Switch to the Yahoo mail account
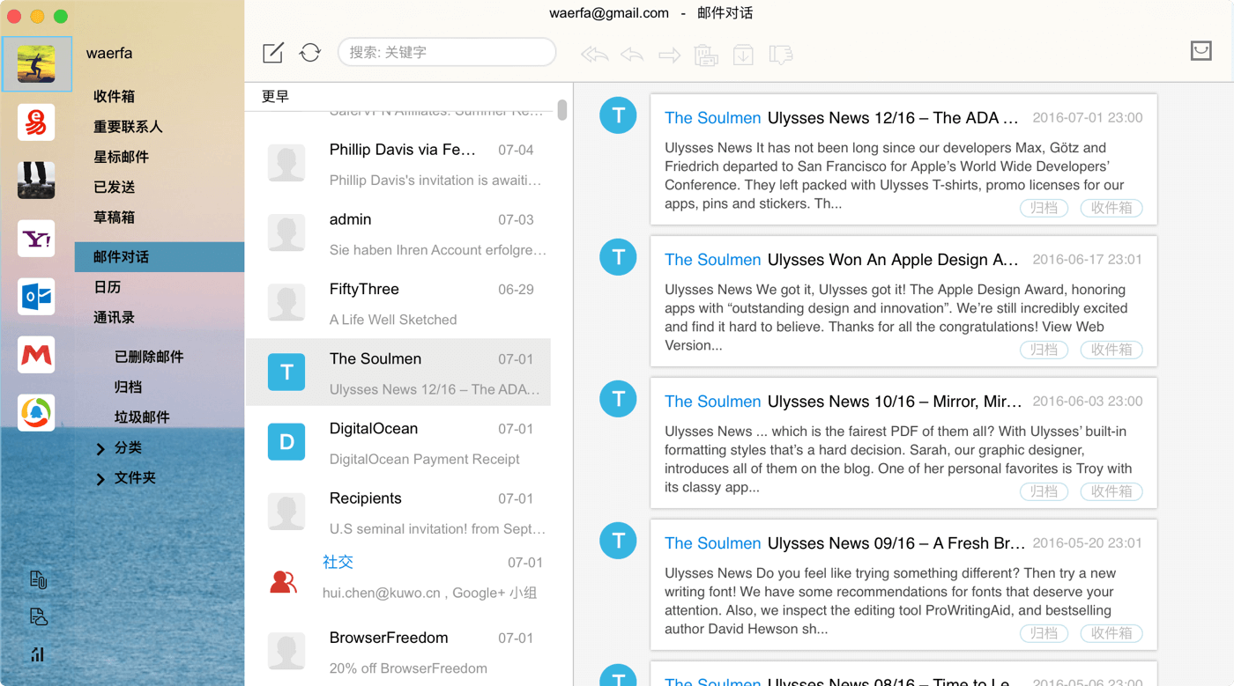Screen dimensions: 1234x686 [36, 239]
